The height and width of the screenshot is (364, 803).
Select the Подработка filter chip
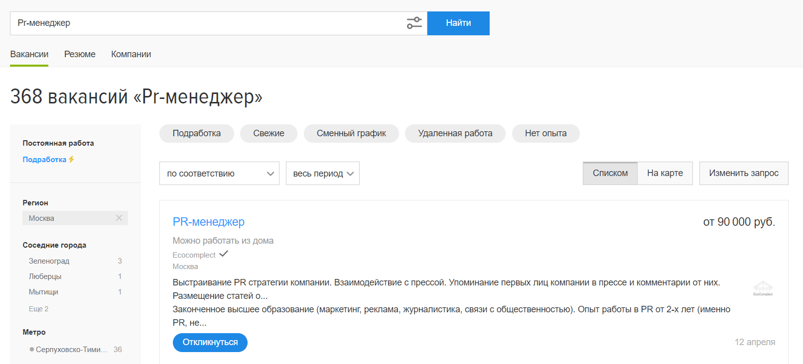pos(197,133)
